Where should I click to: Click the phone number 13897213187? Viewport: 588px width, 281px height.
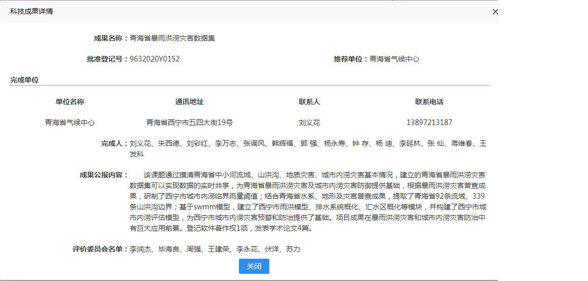point(429,122)
